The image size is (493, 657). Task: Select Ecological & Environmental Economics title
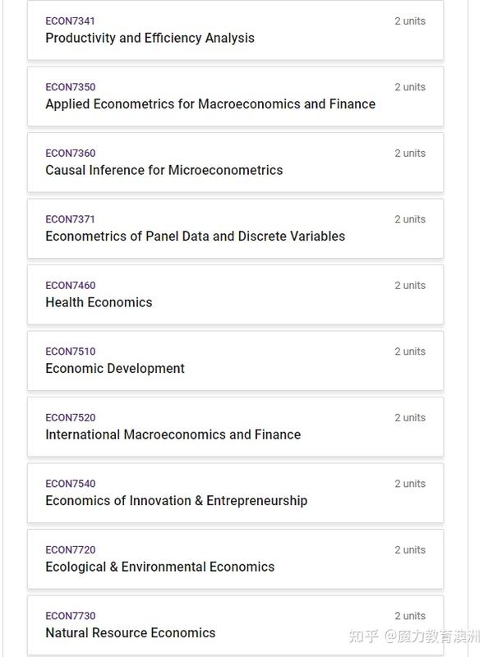click(160, 567)
